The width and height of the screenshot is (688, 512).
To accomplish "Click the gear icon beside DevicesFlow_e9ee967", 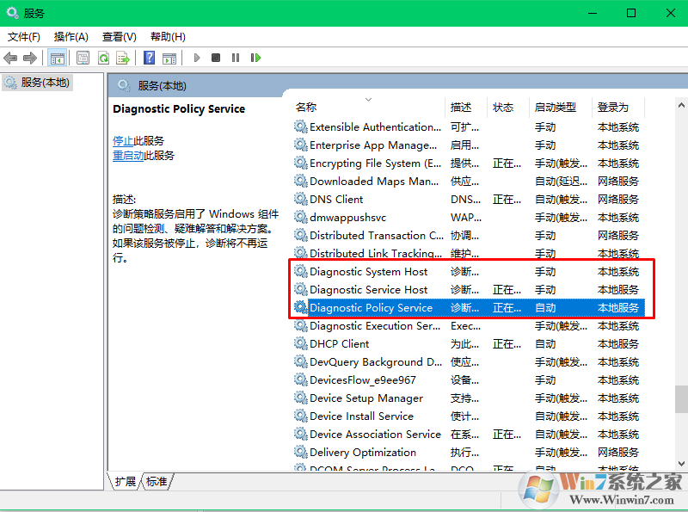I will click(300, 379).
